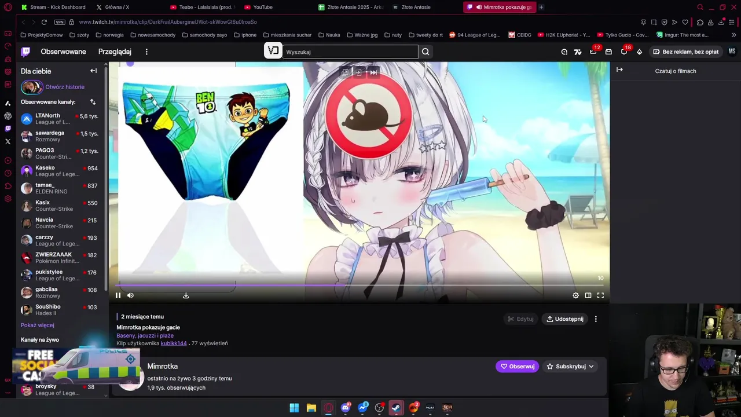Pause the clip playback
This screenshot has height=417, width=741.
pyautogui.click(x=118, y=295)
